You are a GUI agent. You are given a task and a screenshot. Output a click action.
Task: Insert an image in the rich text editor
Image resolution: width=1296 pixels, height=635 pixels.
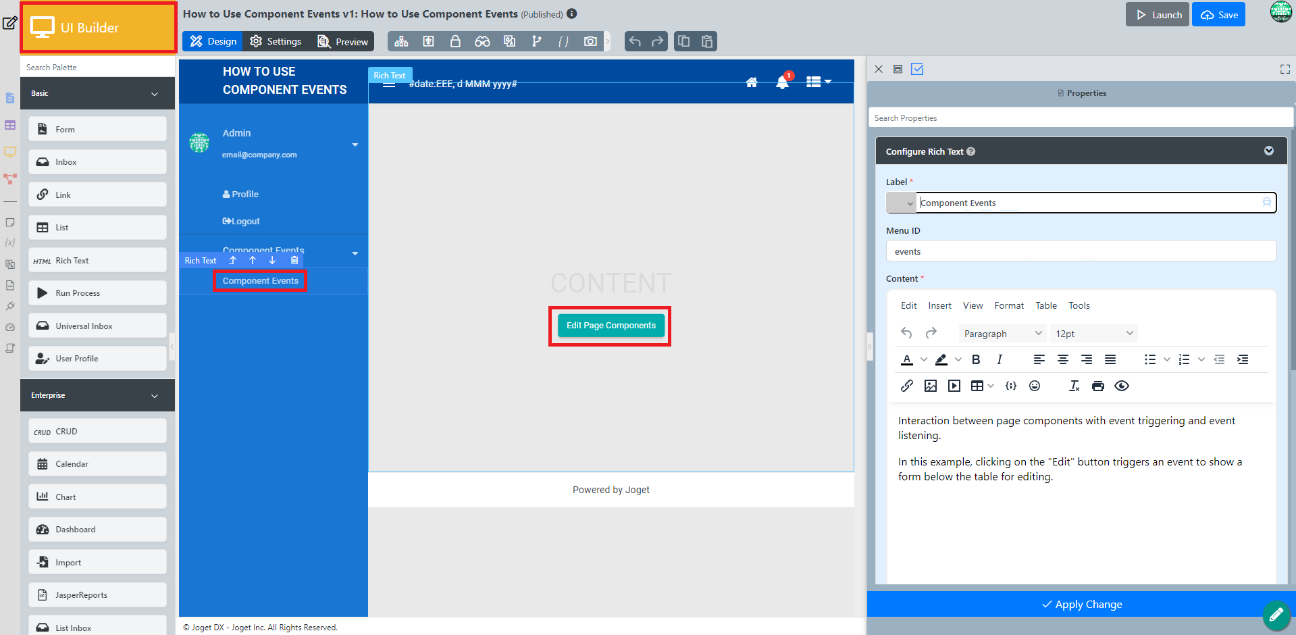pyautogui.click(x=931, y=386)
